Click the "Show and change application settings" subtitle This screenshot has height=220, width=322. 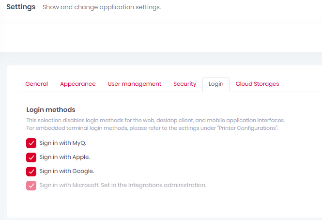tap(102, 8)
